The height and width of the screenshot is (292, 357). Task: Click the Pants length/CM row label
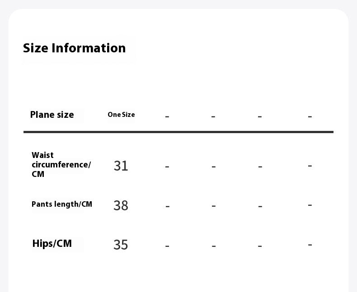[62, 204]
